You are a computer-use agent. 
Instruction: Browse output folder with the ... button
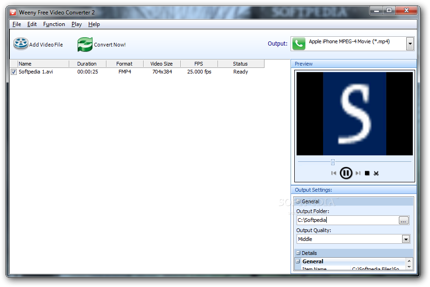(x=404, y=220)
